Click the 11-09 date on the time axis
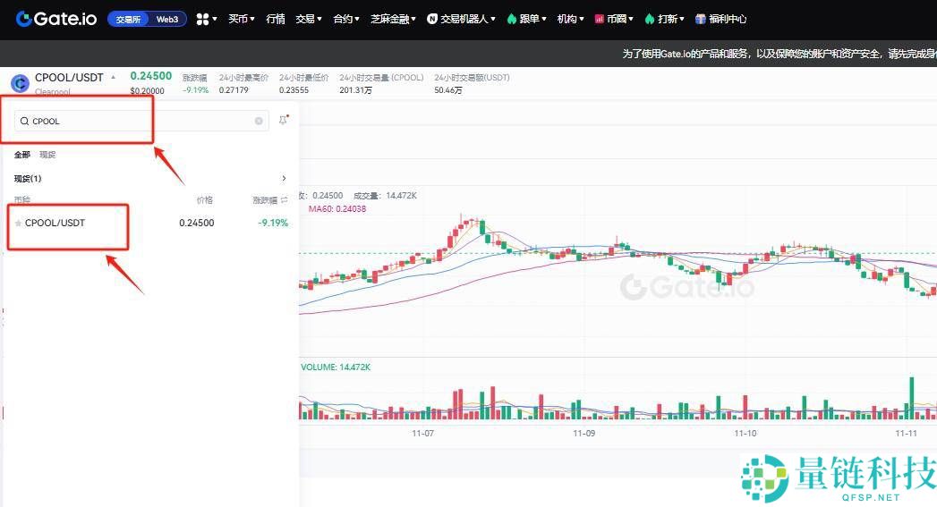 [x=583, y=434]
